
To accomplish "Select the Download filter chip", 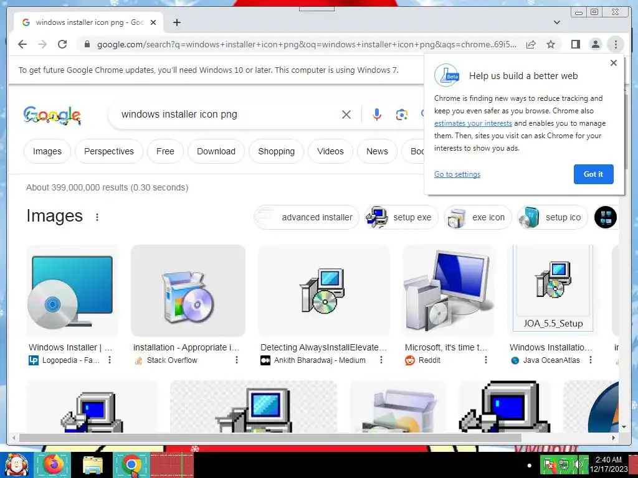I will click(216, 151).
